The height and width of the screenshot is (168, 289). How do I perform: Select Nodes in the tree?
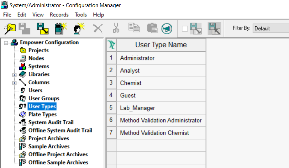(x=36, y=58)
